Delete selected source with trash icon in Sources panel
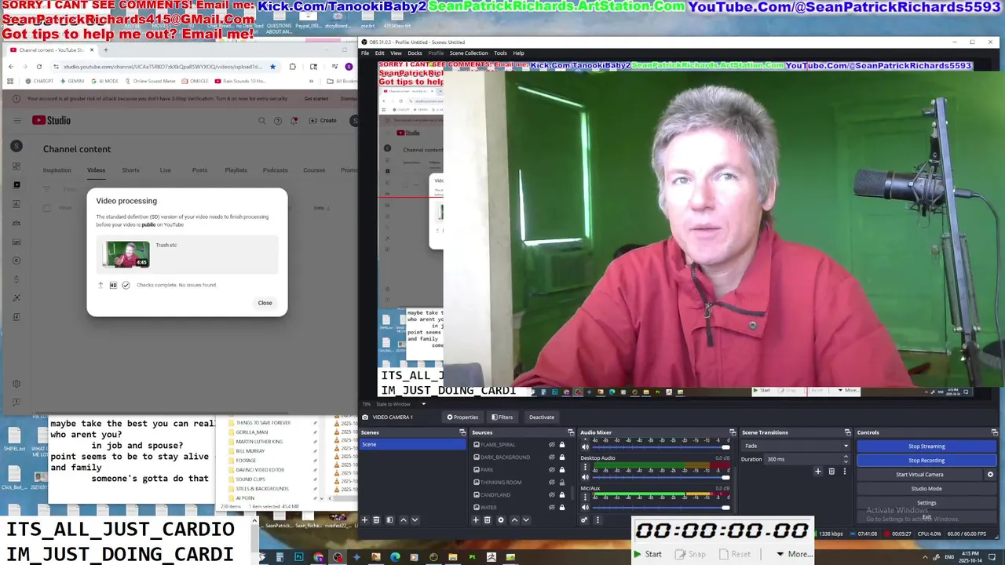Image resolution: width=1005 pixels, height=565 pixels. point(487,519)
